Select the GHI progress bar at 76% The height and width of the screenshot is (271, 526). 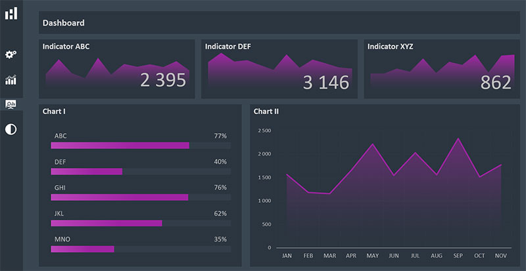(x=120, y=197)
